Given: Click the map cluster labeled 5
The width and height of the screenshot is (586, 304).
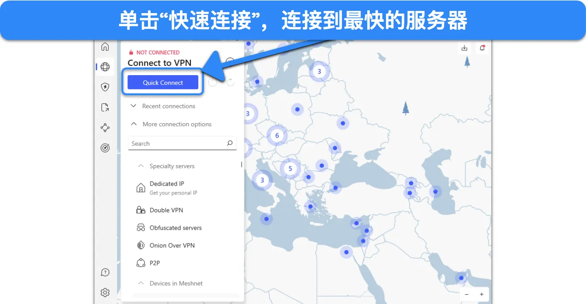Looking at the screenshot, I should pos(290,169).
